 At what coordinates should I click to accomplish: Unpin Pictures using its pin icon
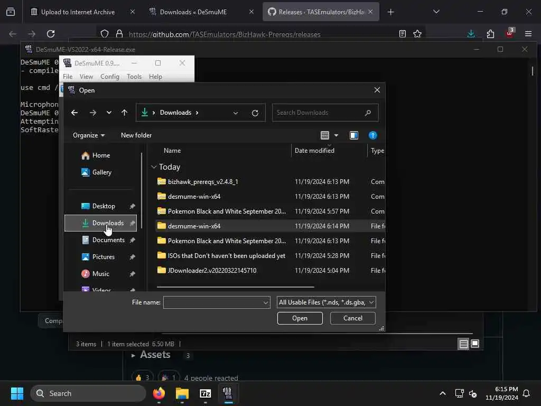132,257
